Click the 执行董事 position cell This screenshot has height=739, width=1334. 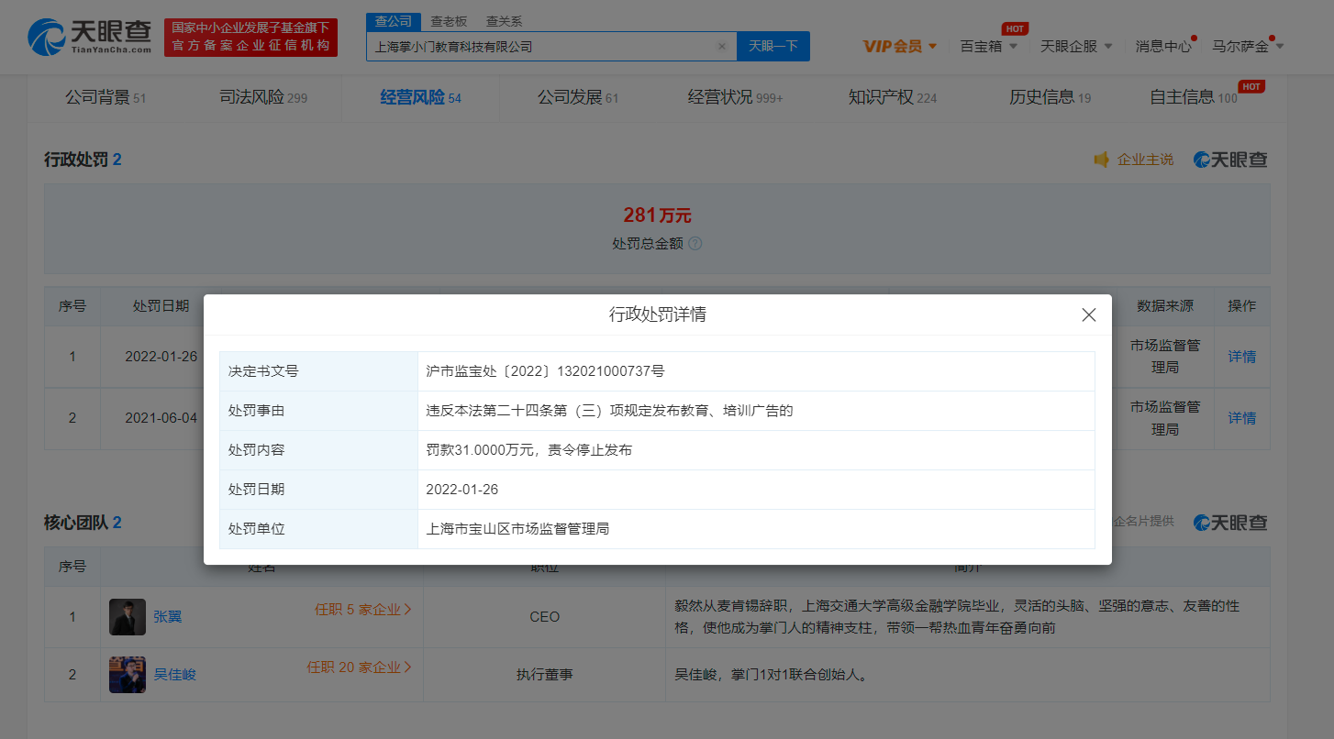pos(545,675)
